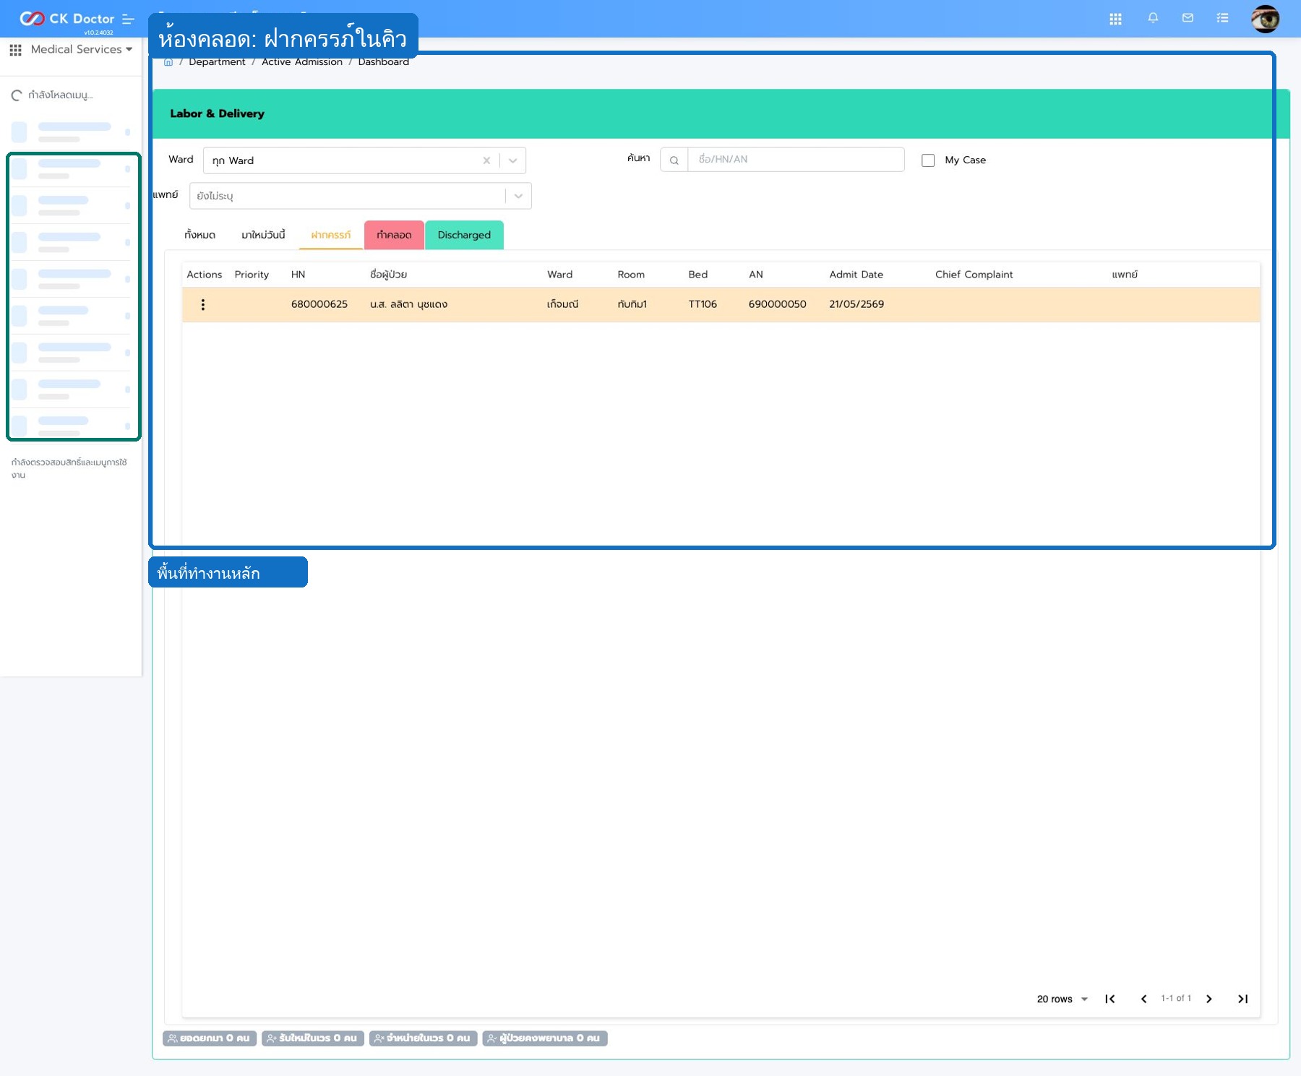Click the home icon in breadcrumb
The height and width of the screenshot is (1076, 1301).
pos(168,62)
